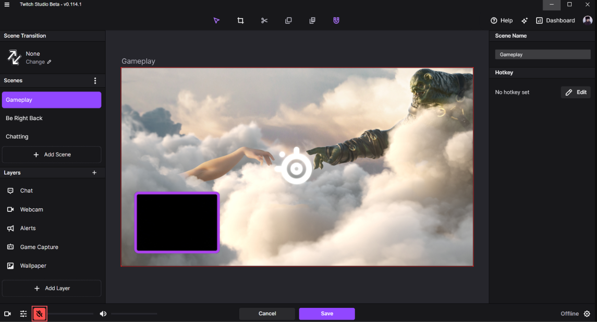This screenshot has height=322, width=597.
Task: Select the crop tool
Action: point(240,20)
